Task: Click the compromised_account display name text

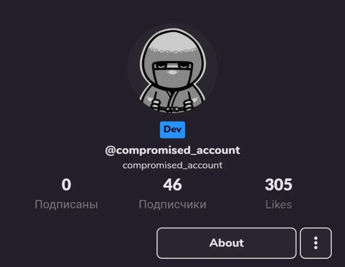Action: click(172, 165)
